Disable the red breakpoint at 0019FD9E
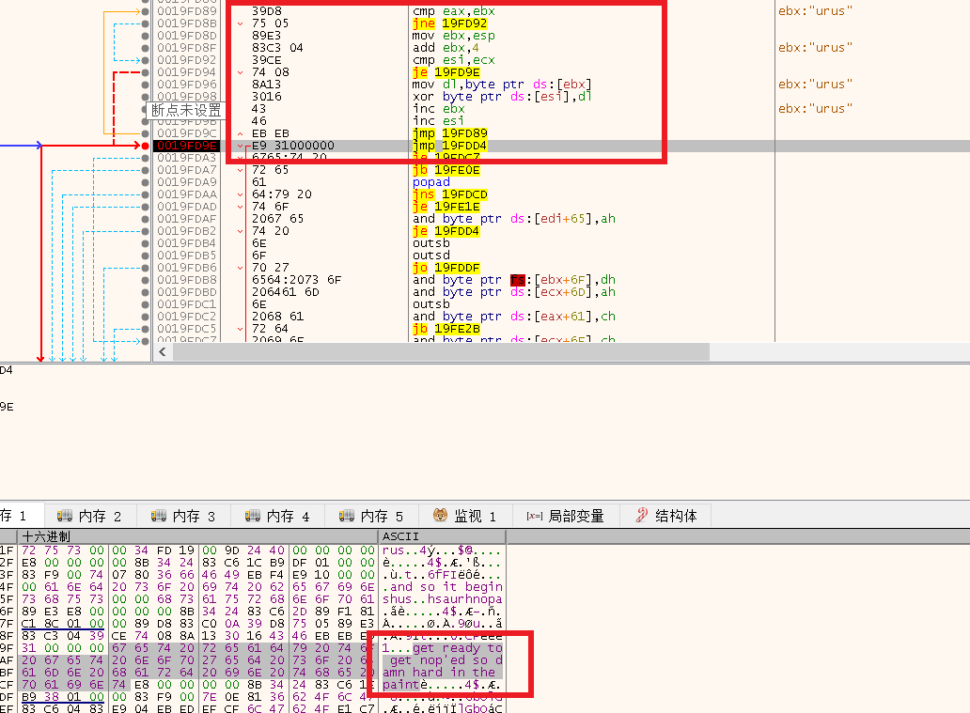 tap(145, 146)
